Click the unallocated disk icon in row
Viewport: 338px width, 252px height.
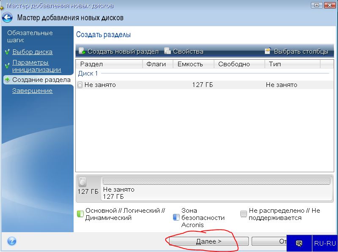(80, 85)
